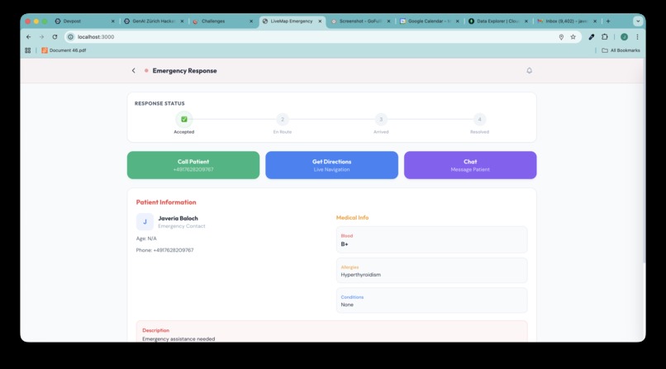The height and width of the screenshot is (369, 666).
Task: Go back using the Emergency Response arrow
Action: click(133, 70)
